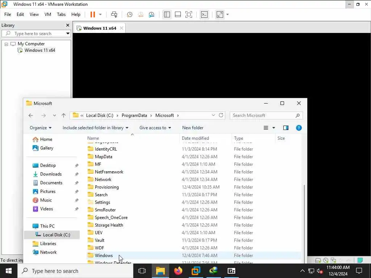Open Home in navigation pane
This screenshot has width=371, height=278.
(46, 139)
